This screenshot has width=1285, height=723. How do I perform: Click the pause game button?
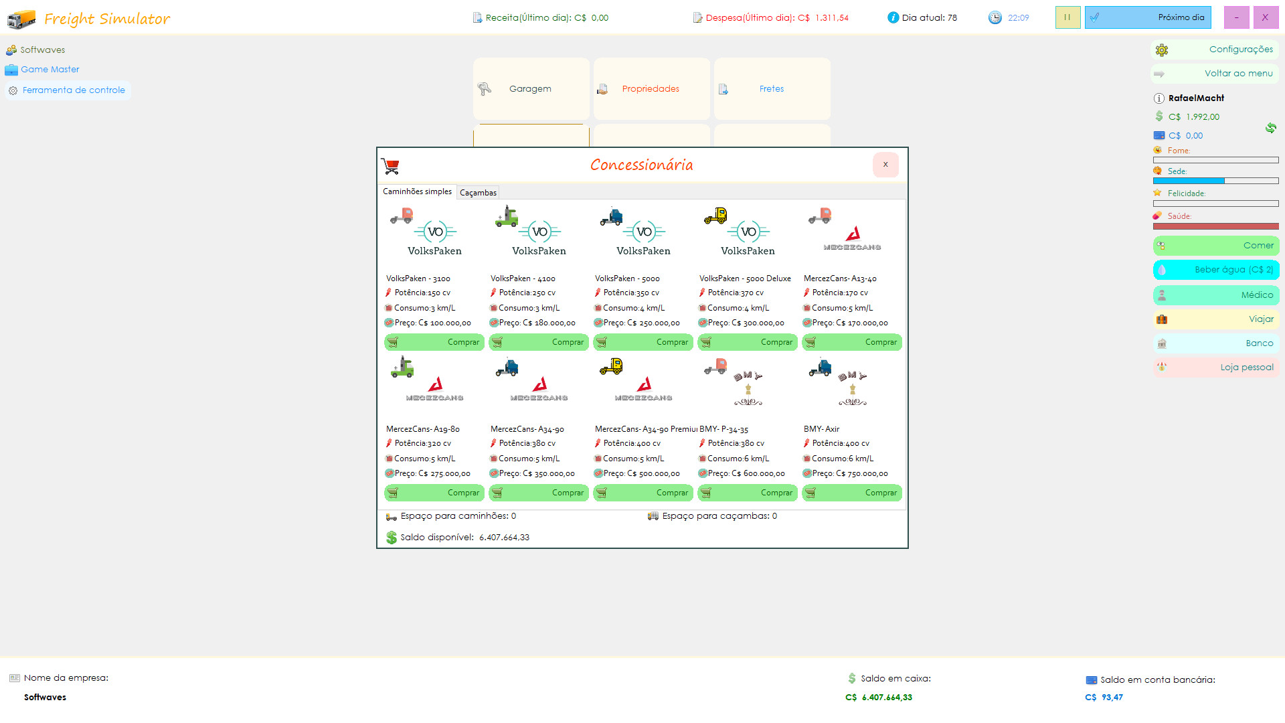[1067, 17]
